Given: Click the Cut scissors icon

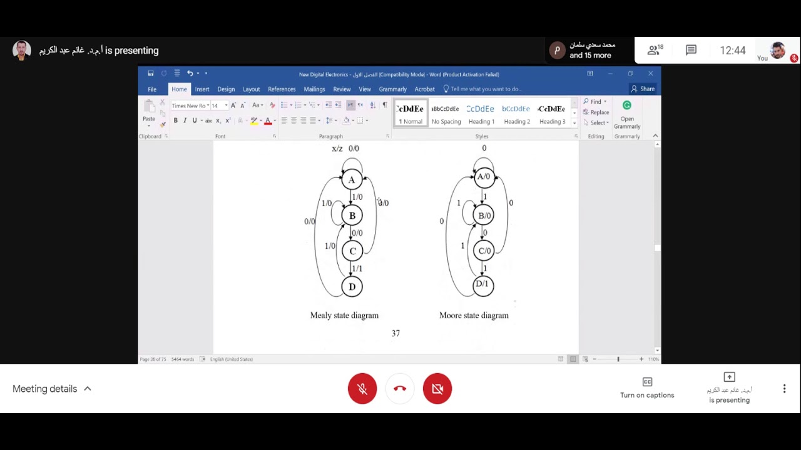Looking at the screenshot, I should pos(162,102).
